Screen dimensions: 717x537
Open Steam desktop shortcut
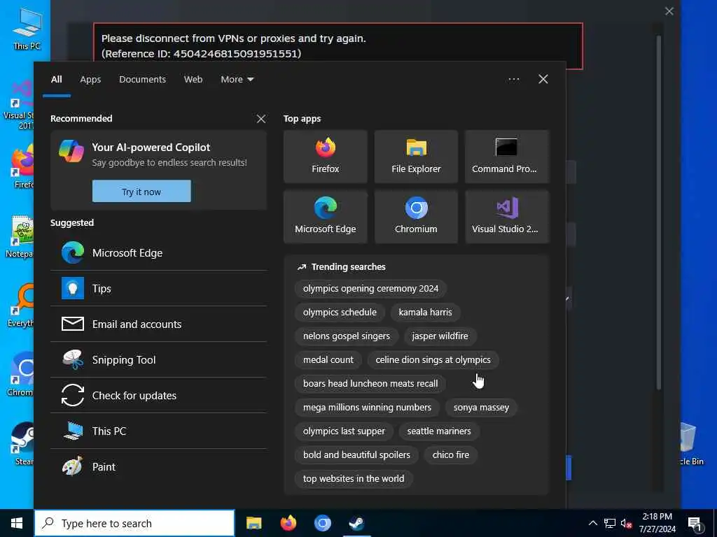tap(22, 443)
